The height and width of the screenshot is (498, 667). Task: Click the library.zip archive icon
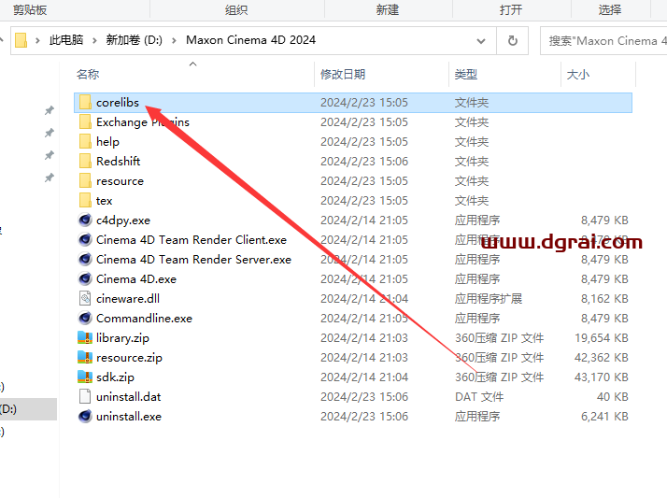85,337
